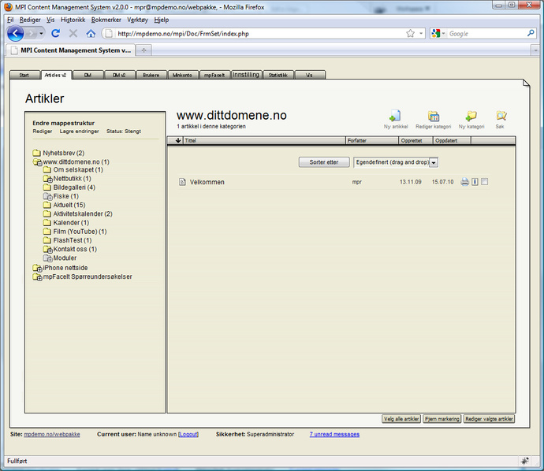Open the Søk search icon
Viewport: 544px width, 471px height.
(501, 117)
